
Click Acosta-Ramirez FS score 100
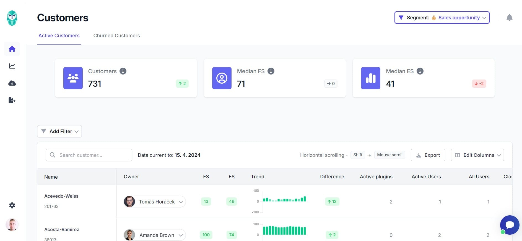coord(206,235)
